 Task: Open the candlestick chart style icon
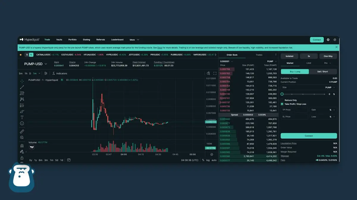pyautogui.click(x=46, y=73)
